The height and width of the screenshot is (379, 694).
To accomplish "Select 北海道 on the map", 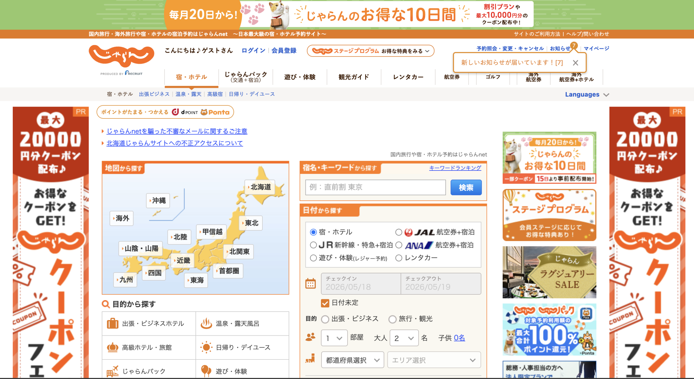I will pyautogui.click(x=260, y=187).
